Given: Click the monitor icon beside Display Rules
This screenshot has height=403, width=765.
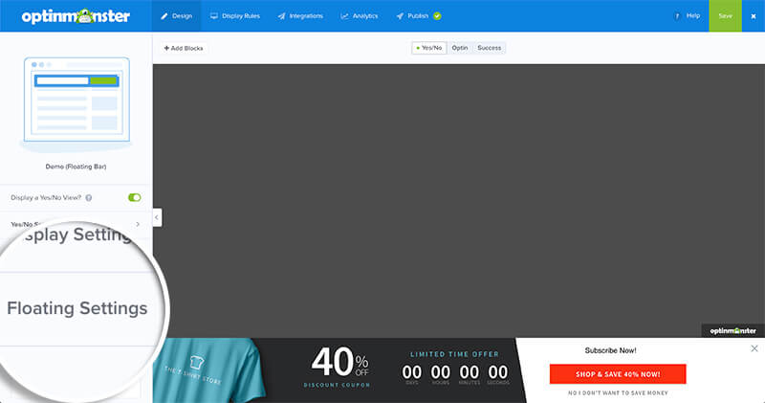Looking at the screenshot, I should (x=213, y=16).
